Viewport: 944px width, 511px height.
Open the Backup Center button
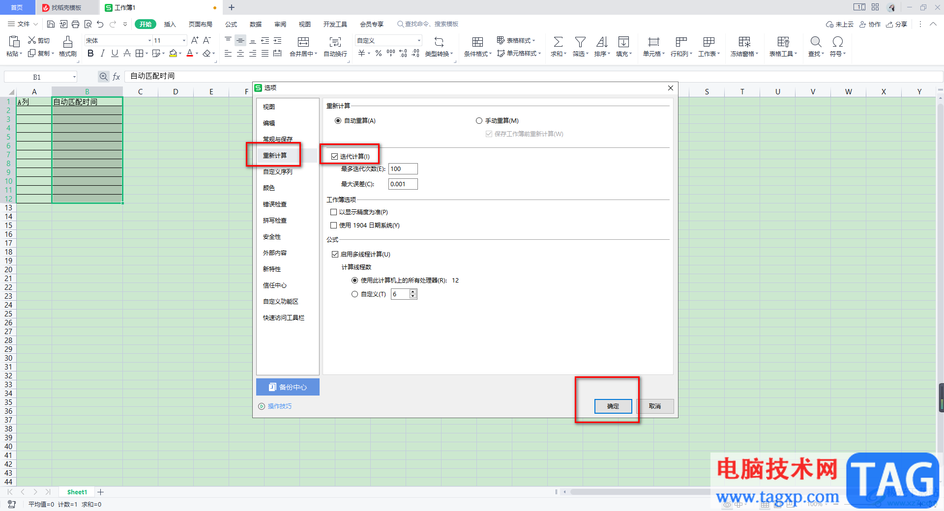[288, 387]
